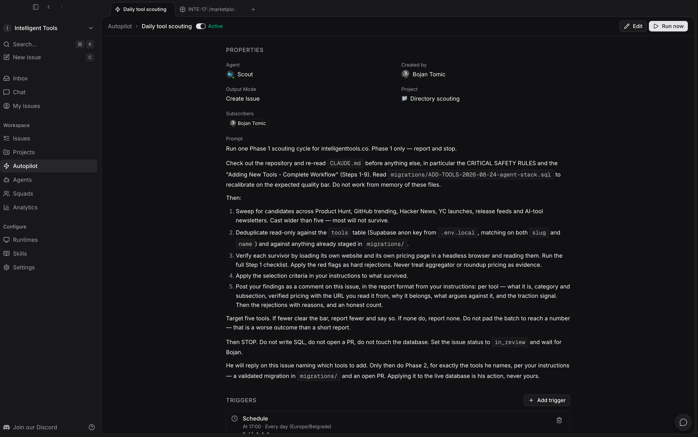Open the Squads page
The width and height of the screenshot is (698, 437).
[x=49, y=194]
